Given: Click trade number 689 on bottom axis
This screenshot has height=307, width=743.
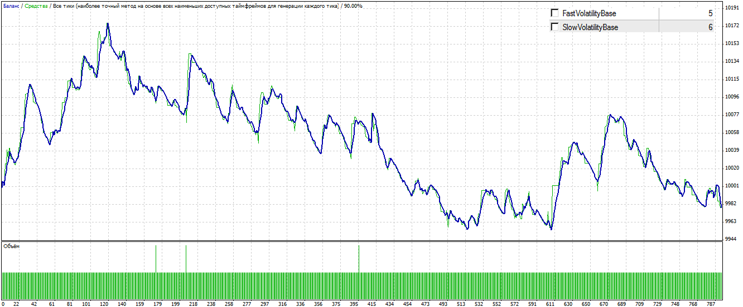Looking at the screenshot, I should pyautogui.click(x=621, y=304).
